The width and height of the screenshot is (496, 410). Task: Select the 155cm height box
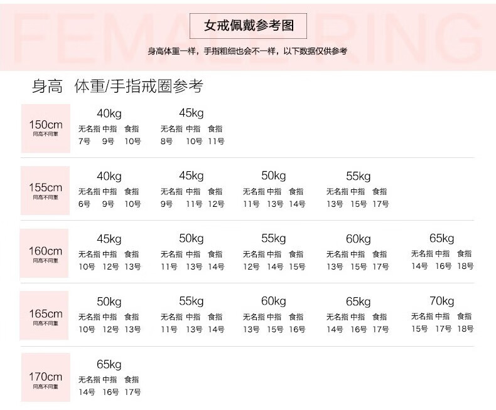coord(45,190)
